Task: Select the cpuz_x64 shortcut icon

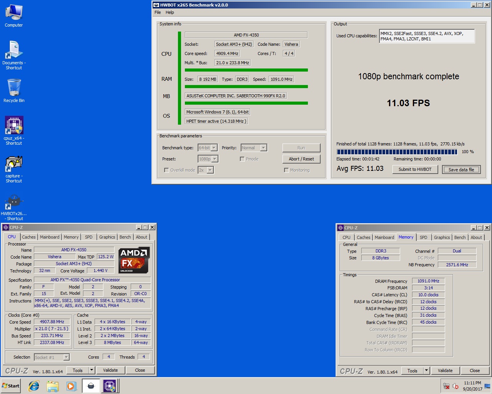Action: coord(14,130)
